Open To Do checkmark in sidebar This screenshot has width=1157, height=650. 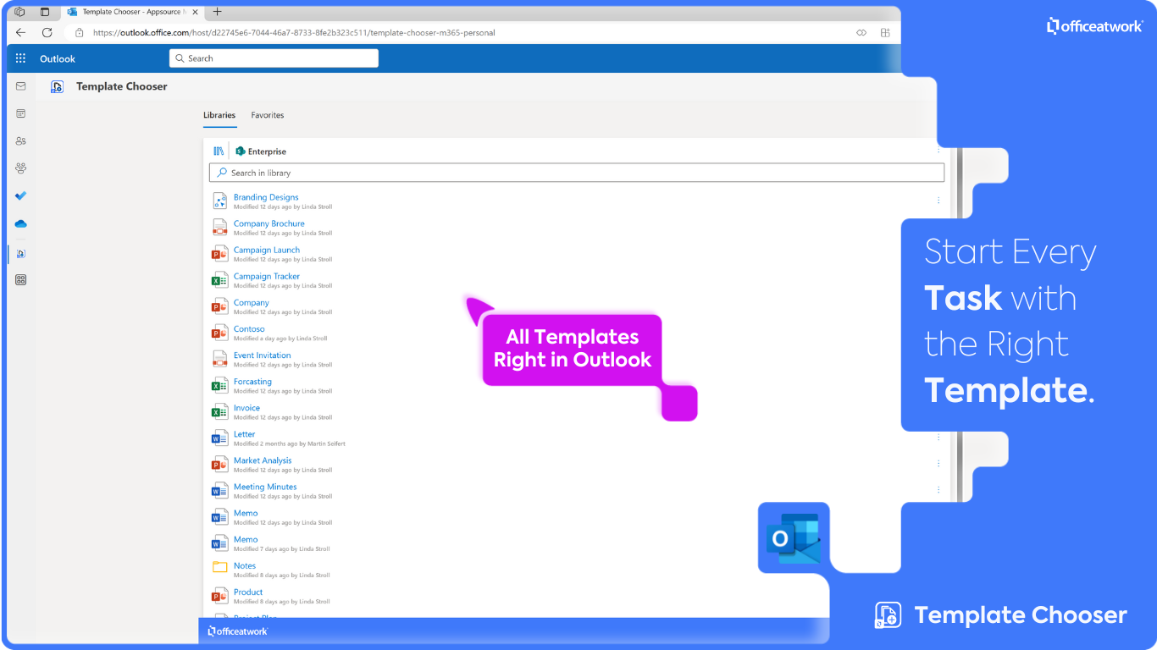pos(20,196)
